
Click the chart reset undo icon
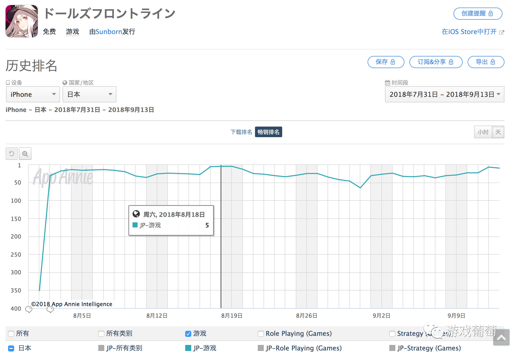pos(12,154)
